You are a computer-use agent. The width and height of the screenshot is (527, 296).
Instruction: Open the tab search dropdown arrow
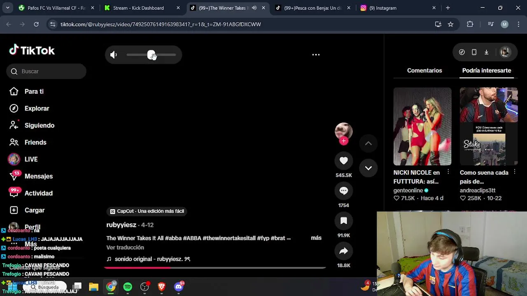[8, 8]
